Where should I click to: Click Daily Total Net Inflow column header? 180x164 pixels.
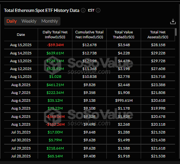click(x=55, y=35)
